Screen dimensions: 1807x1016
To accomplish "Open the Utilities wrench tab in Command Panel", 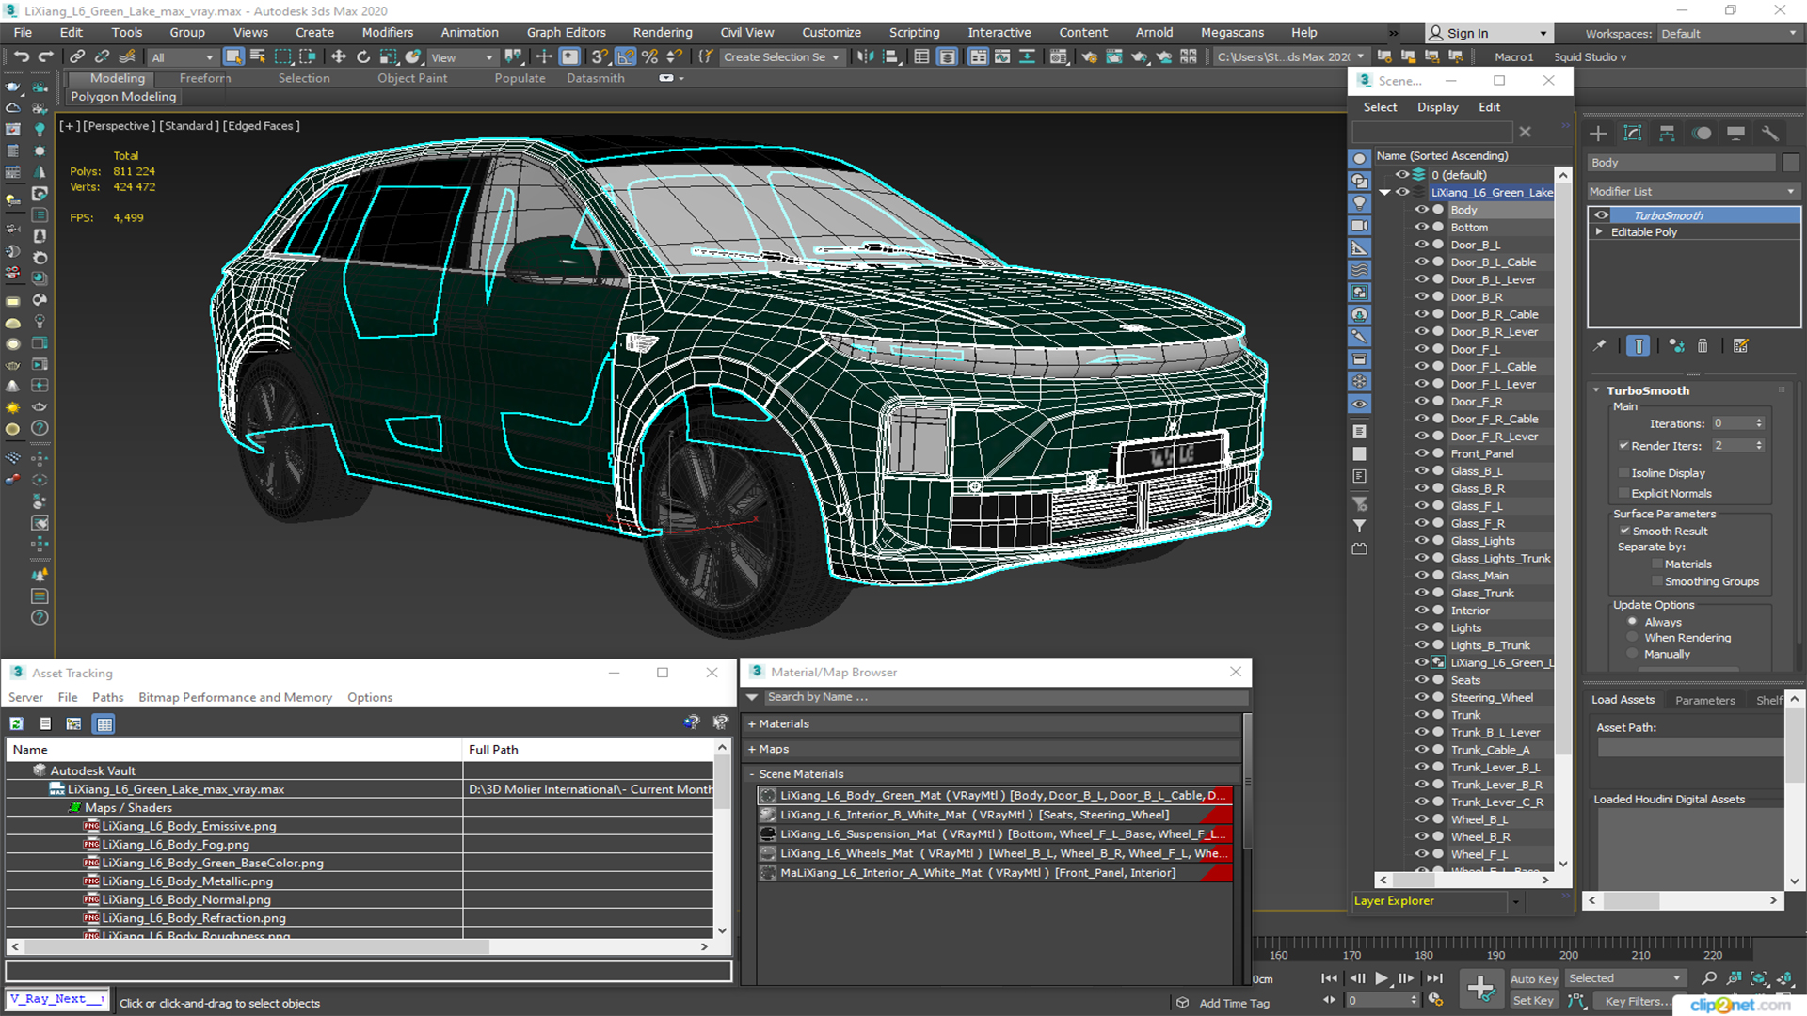I will point(1770,134).
